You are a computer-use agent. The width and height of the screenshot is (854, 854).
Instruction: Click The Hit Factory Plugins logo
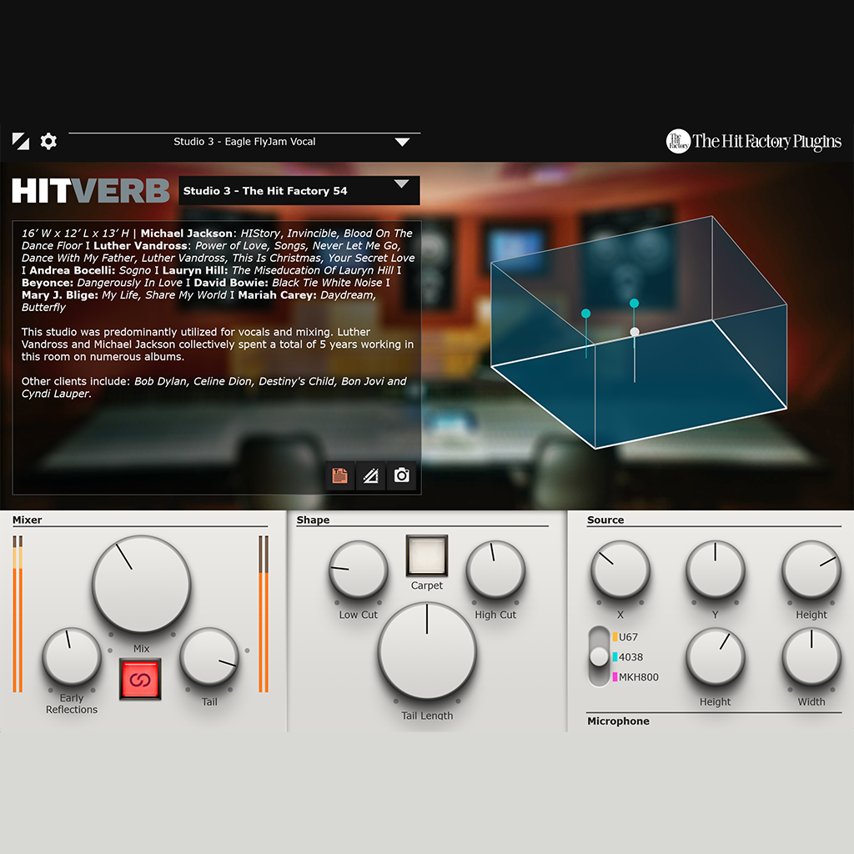[754, 142]
